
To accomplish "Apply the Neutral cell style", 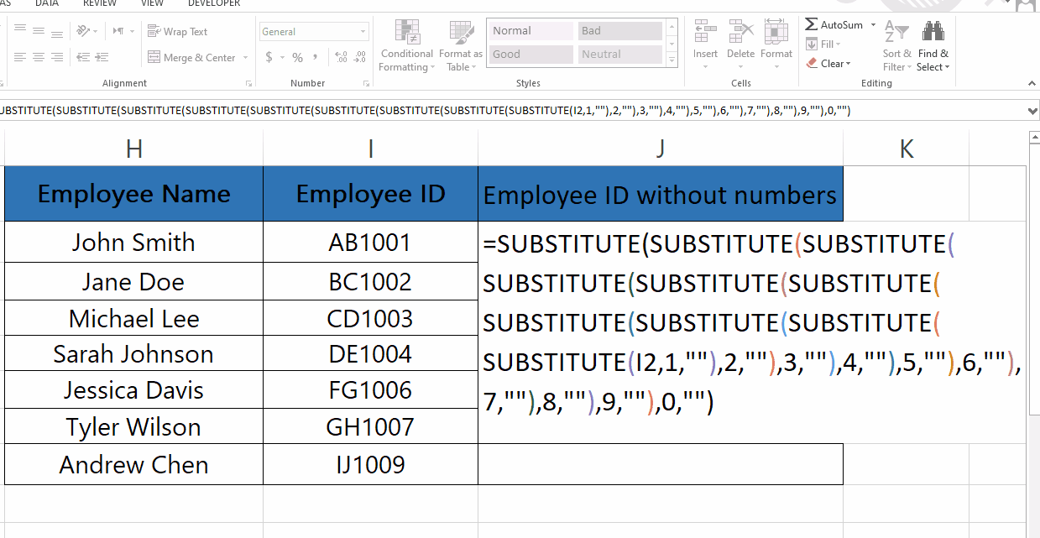I will (x=619, y=54).
